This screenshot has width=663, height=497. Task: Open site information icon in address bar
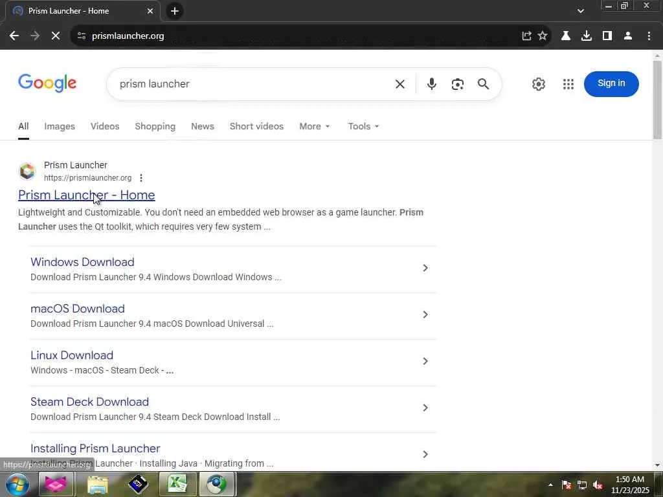82,36
